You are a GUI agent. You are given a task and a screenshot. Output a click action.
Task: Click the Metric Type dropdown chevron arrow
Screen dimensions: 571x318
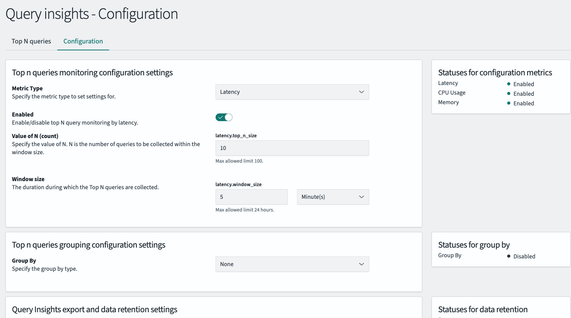point(361,92)
